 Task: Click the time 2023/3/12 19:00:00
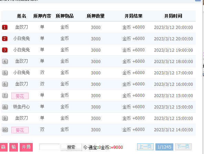pyautogui.click(x=173, y=50)
